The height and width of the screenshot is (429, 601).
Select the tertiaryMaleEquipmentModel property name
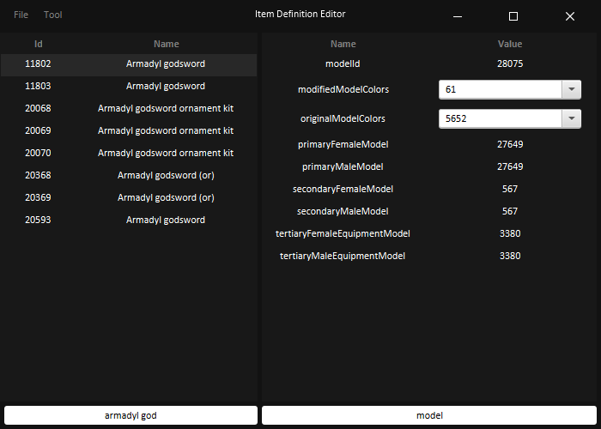(343, 256)
